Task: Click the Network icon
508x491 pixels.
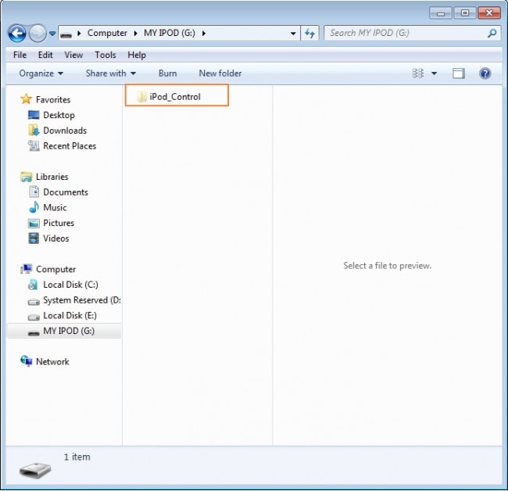Action: tap(27, 360)
